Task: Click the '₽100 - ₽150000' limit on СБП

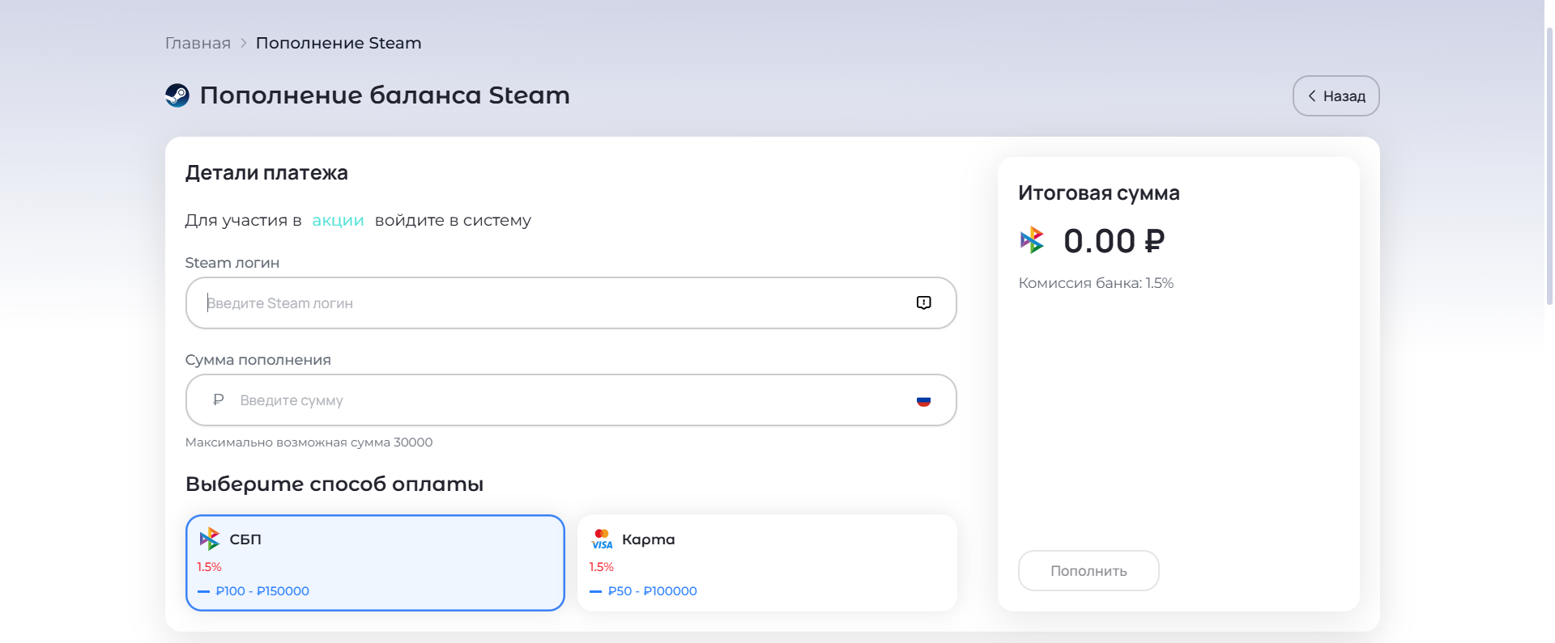Action: (262, 591)
